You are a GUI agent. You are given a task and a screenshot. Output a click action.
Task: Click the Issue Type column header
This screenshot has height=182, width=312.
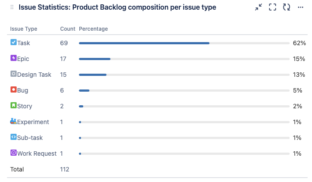pyautogui.click(x=24, y=29)
